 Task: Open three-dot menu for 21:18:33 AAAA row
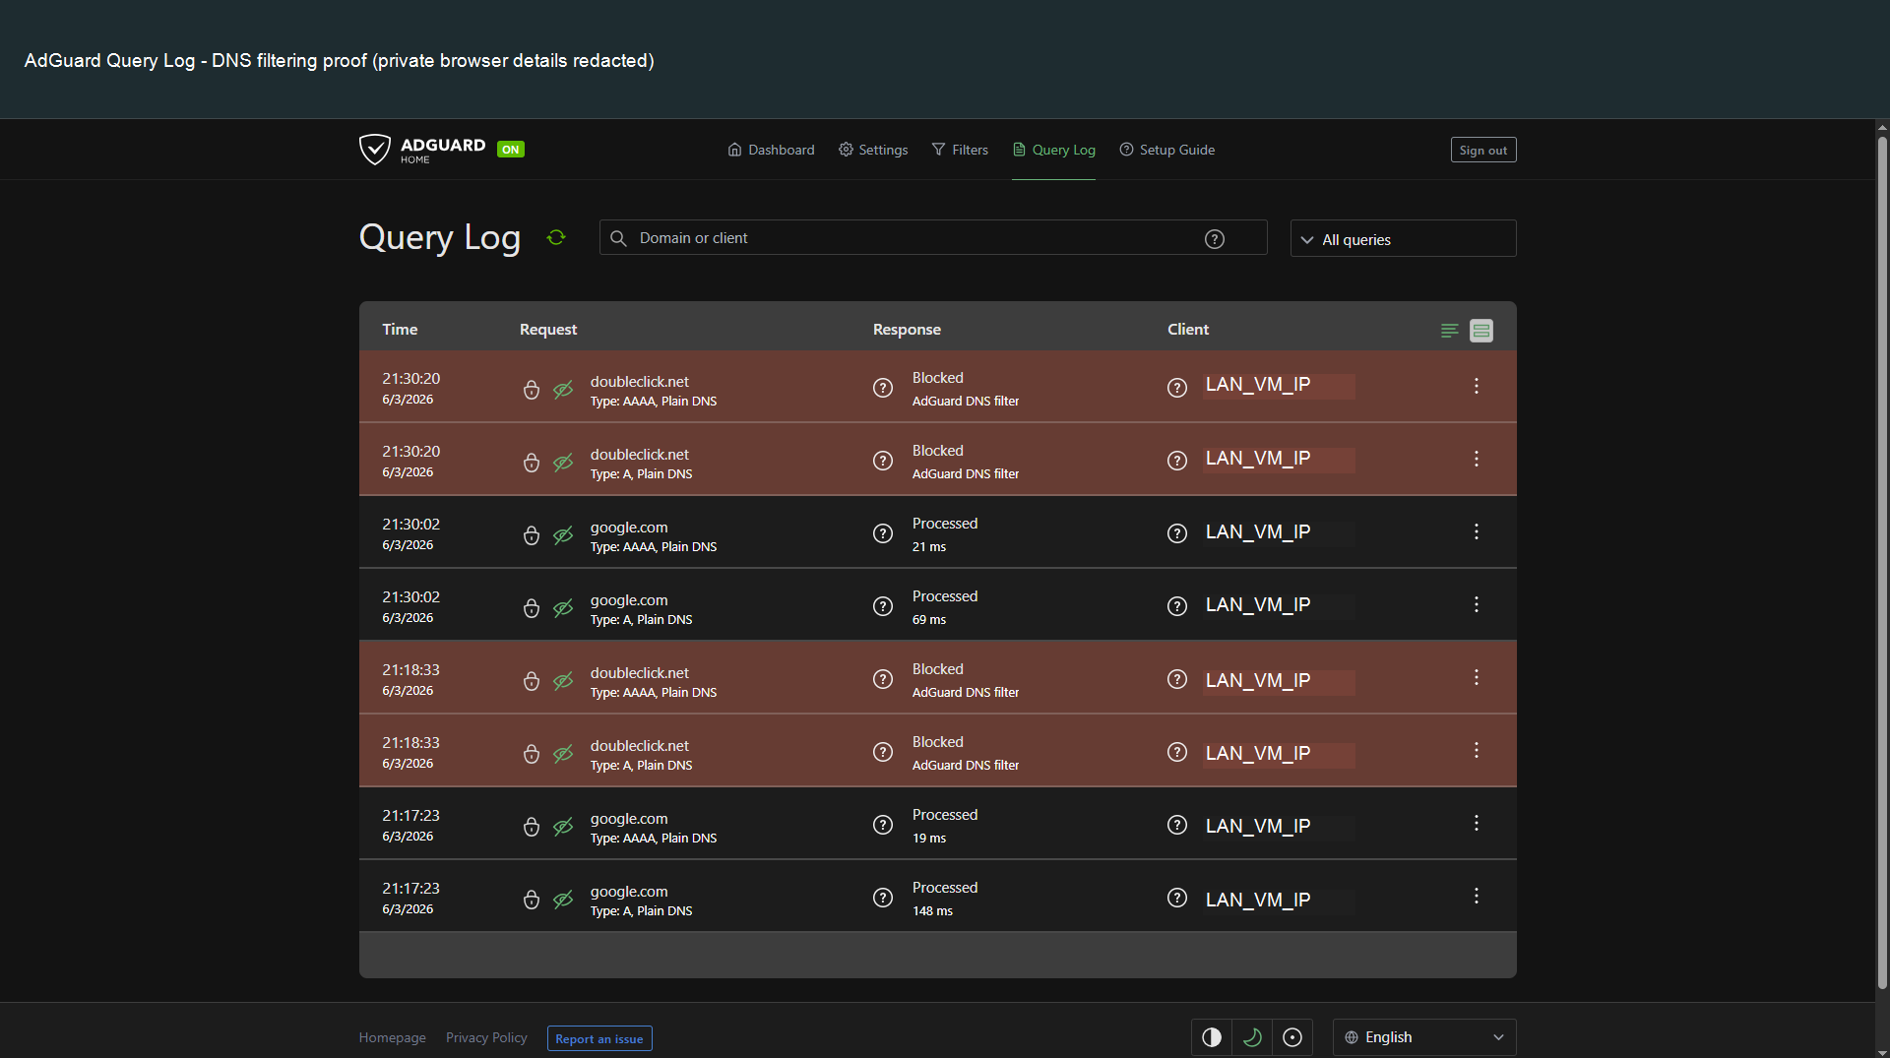[1476, 677]
